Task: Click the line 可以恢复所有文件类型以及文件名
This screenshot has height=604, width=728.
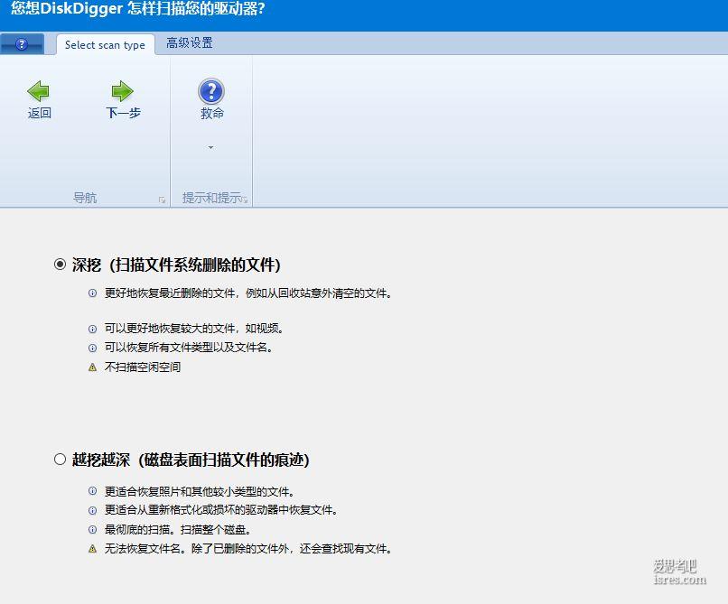Action: [x=189, y=348]
